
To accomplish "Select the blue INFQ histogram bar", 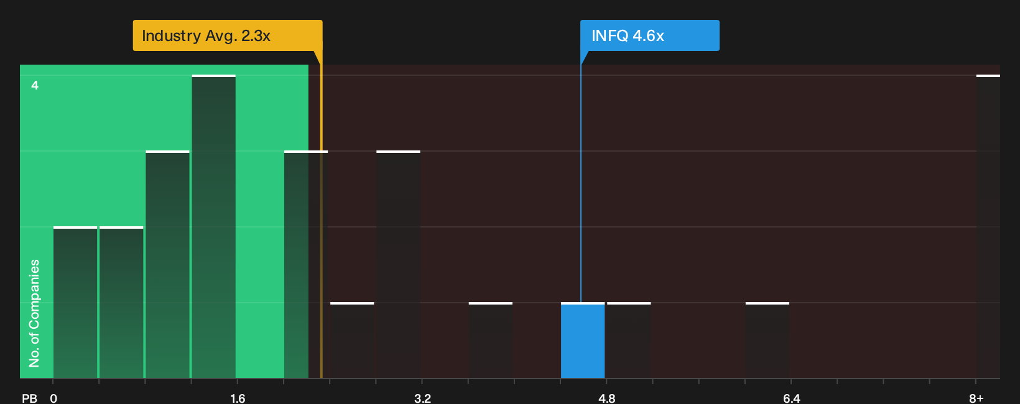I will pos(583,341).
